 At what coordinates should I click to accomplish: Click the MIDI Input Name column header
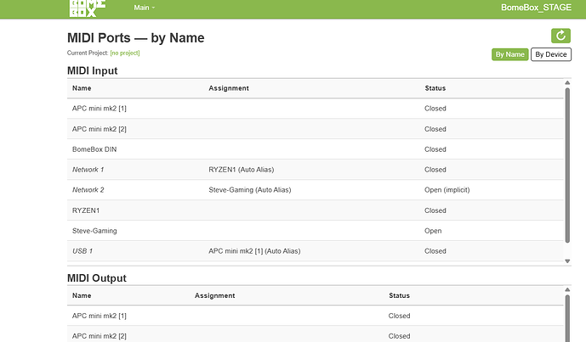(x=82, y=88)
